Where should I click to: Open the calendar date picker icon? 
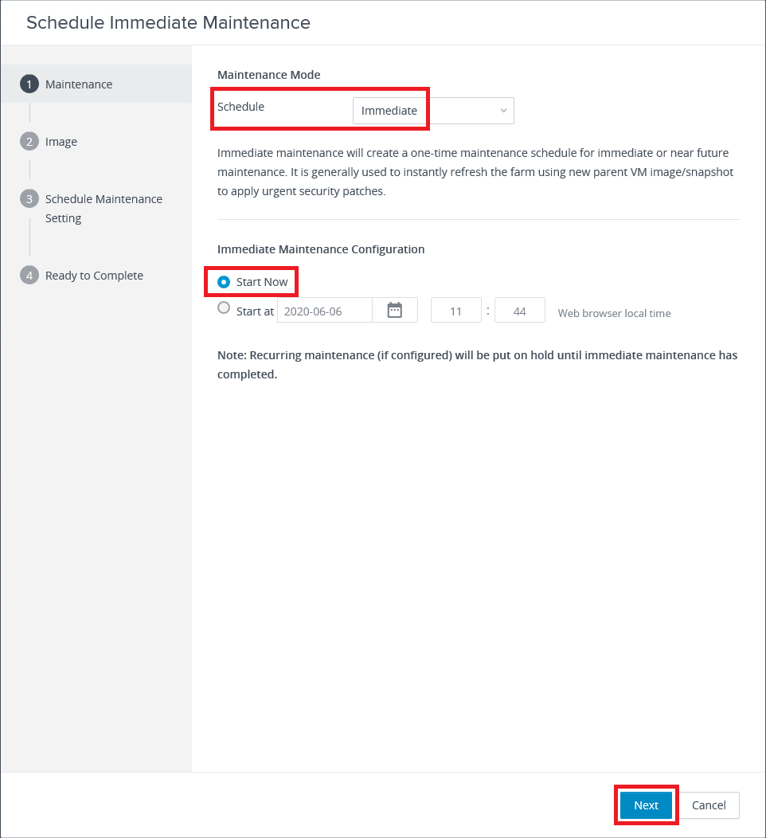point(395,311)
